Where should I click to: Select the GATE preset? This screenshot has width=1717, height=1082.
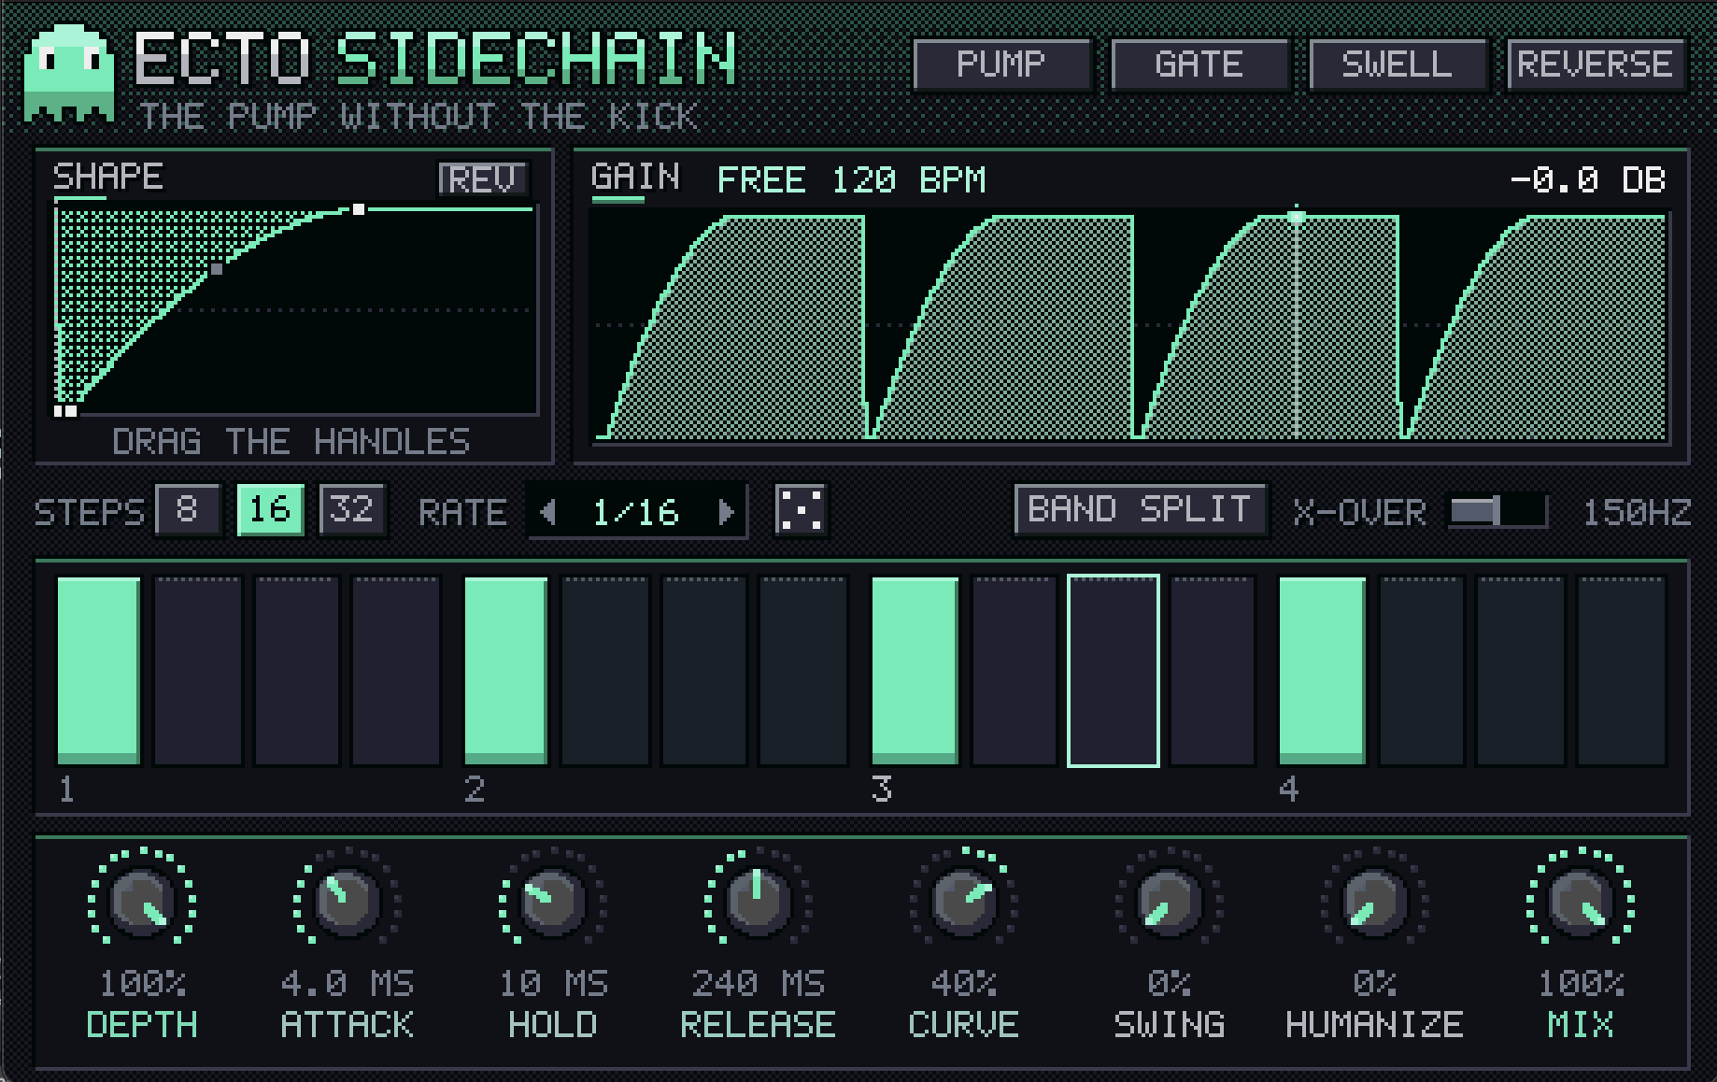point(1199,64)
